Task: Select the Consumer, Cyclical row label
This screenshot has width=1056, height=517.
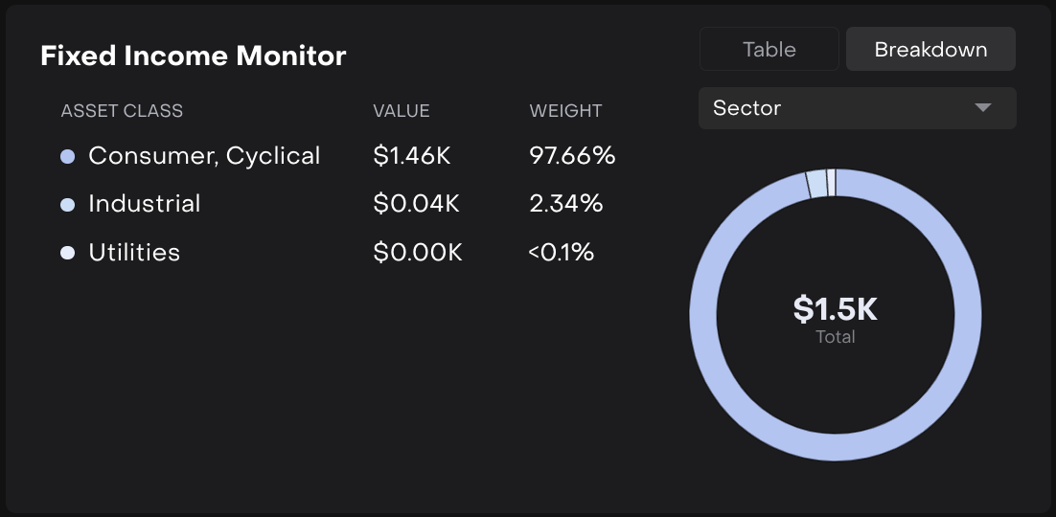Action: (x=204, y=156)
